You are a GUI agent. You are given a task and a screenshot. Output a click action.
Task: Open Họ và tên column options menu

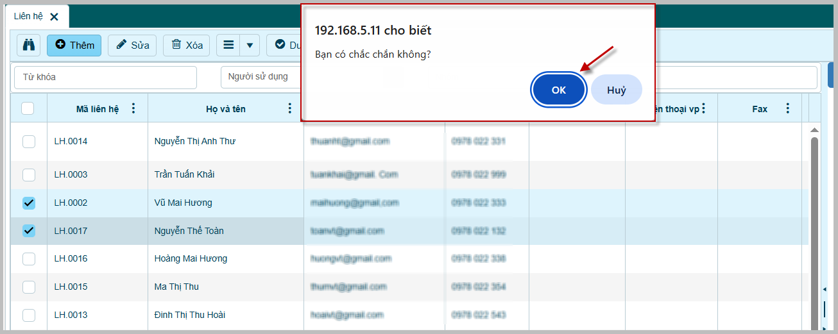pyautogui.click(x=289, y=108)
